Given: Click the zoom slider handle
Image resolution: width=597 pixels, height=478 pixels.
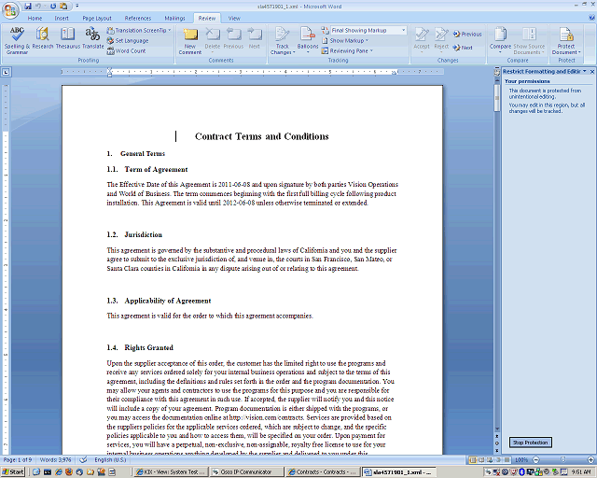Looking at the screenshot, I should tap(563, 459).
